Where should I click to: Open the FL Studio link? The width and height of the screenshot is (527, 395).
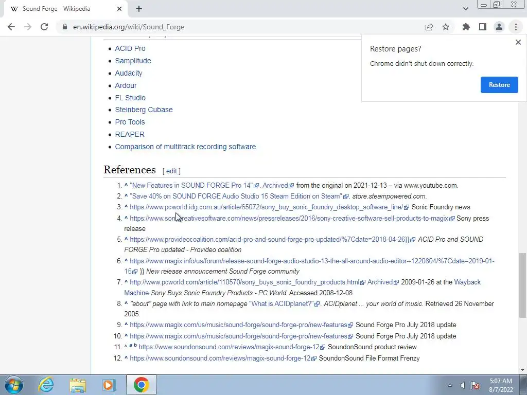(130, 98)
